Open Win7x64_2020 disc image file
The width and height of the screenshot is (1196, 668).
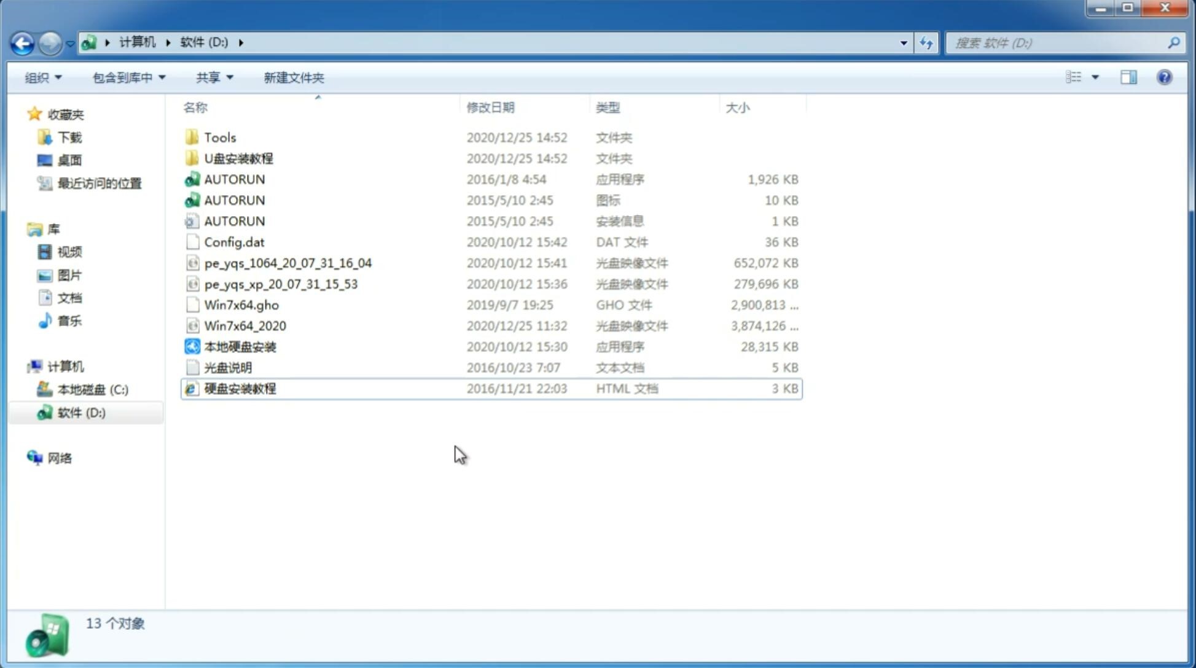(x=244, y=326)
